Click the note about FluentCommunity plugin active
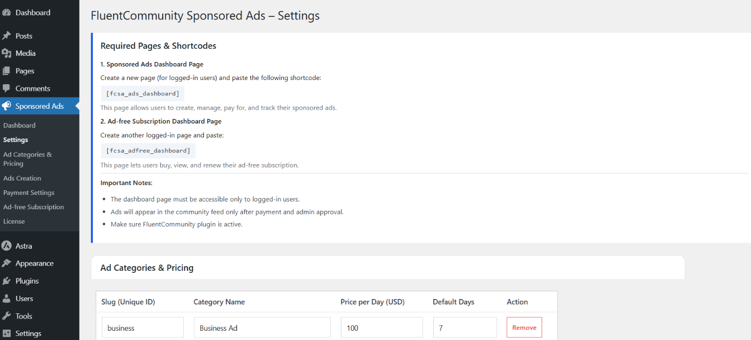 176,224
